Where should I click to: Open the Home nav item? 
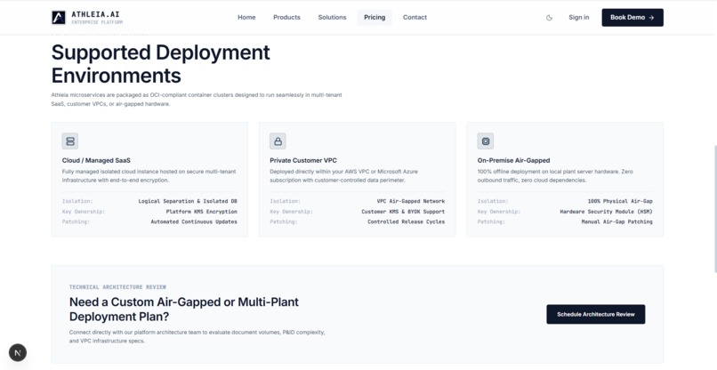coord(246,18)
